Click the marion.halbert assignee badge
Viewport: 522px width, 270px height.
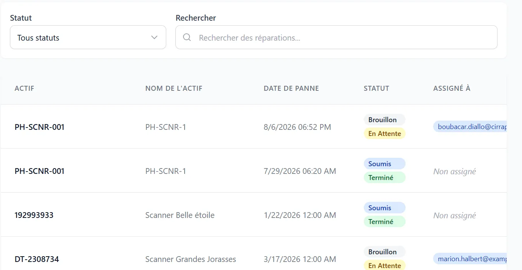coord(470,259)
